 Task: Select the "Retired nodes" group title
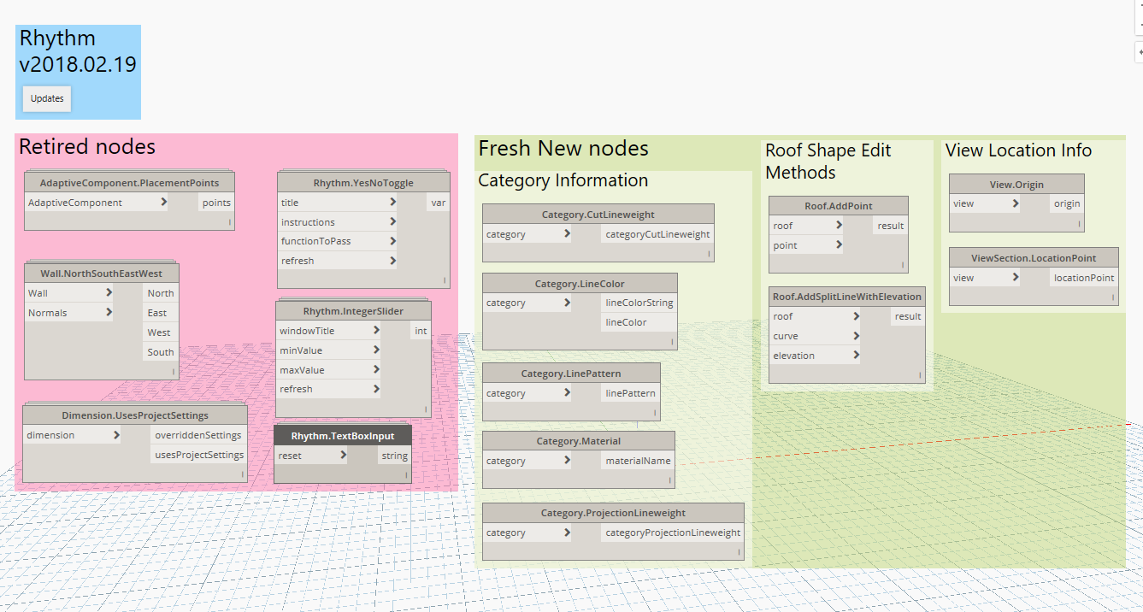tap(87, 147)
